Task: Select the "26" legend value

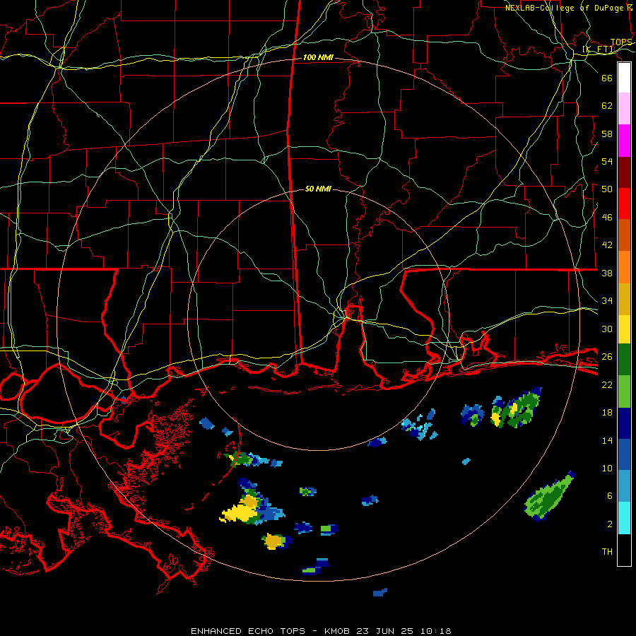Action: (x=607, y=357)
